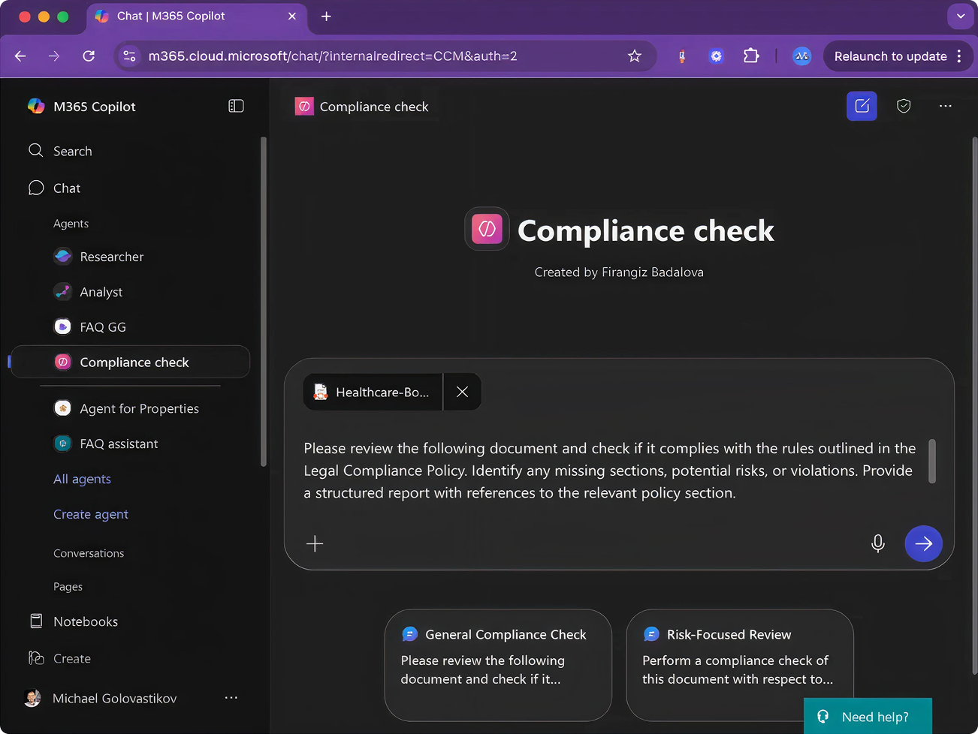This screenshot has width=978, height=734.
Task: Choose the General Compliance Check prompt card
Action: coord(498,665)
